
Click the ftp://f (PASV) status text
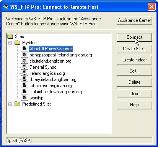19,140
